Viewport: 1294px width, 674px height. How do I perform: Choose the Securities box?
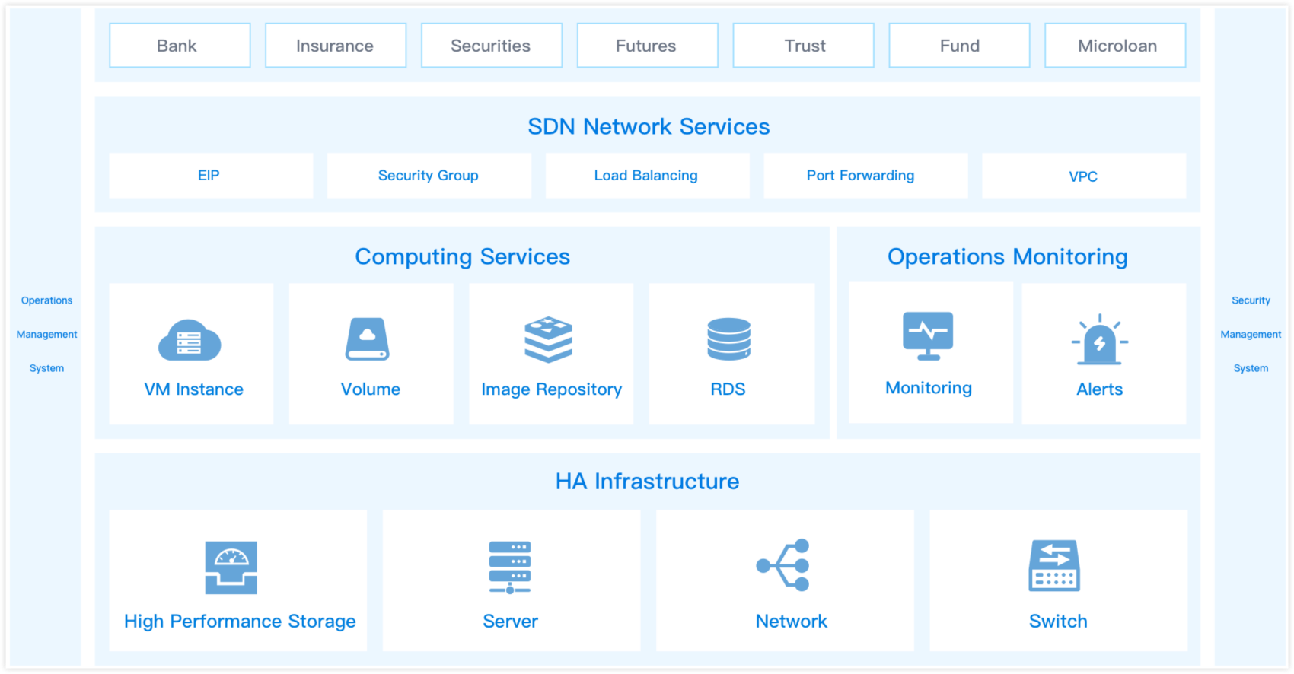[492, 46]
